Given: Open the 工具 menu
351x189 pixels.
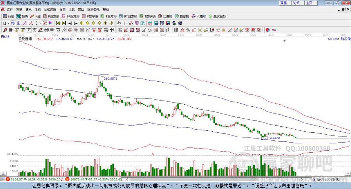Looking at the screenshot, I should coord(72,9).
